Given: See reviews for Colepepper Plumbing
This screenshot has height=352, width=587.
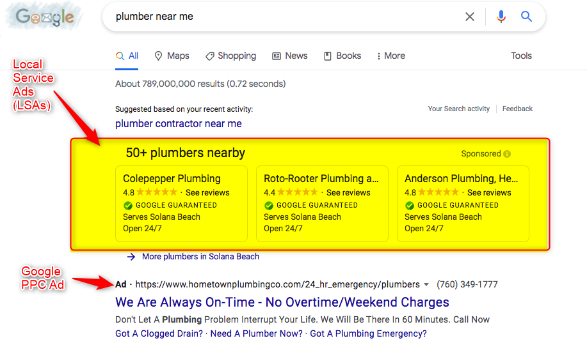Looking at the screenshot, I should pos(207,193).
